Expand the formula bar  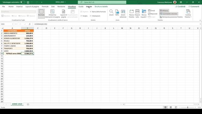(x=200, y=24)
